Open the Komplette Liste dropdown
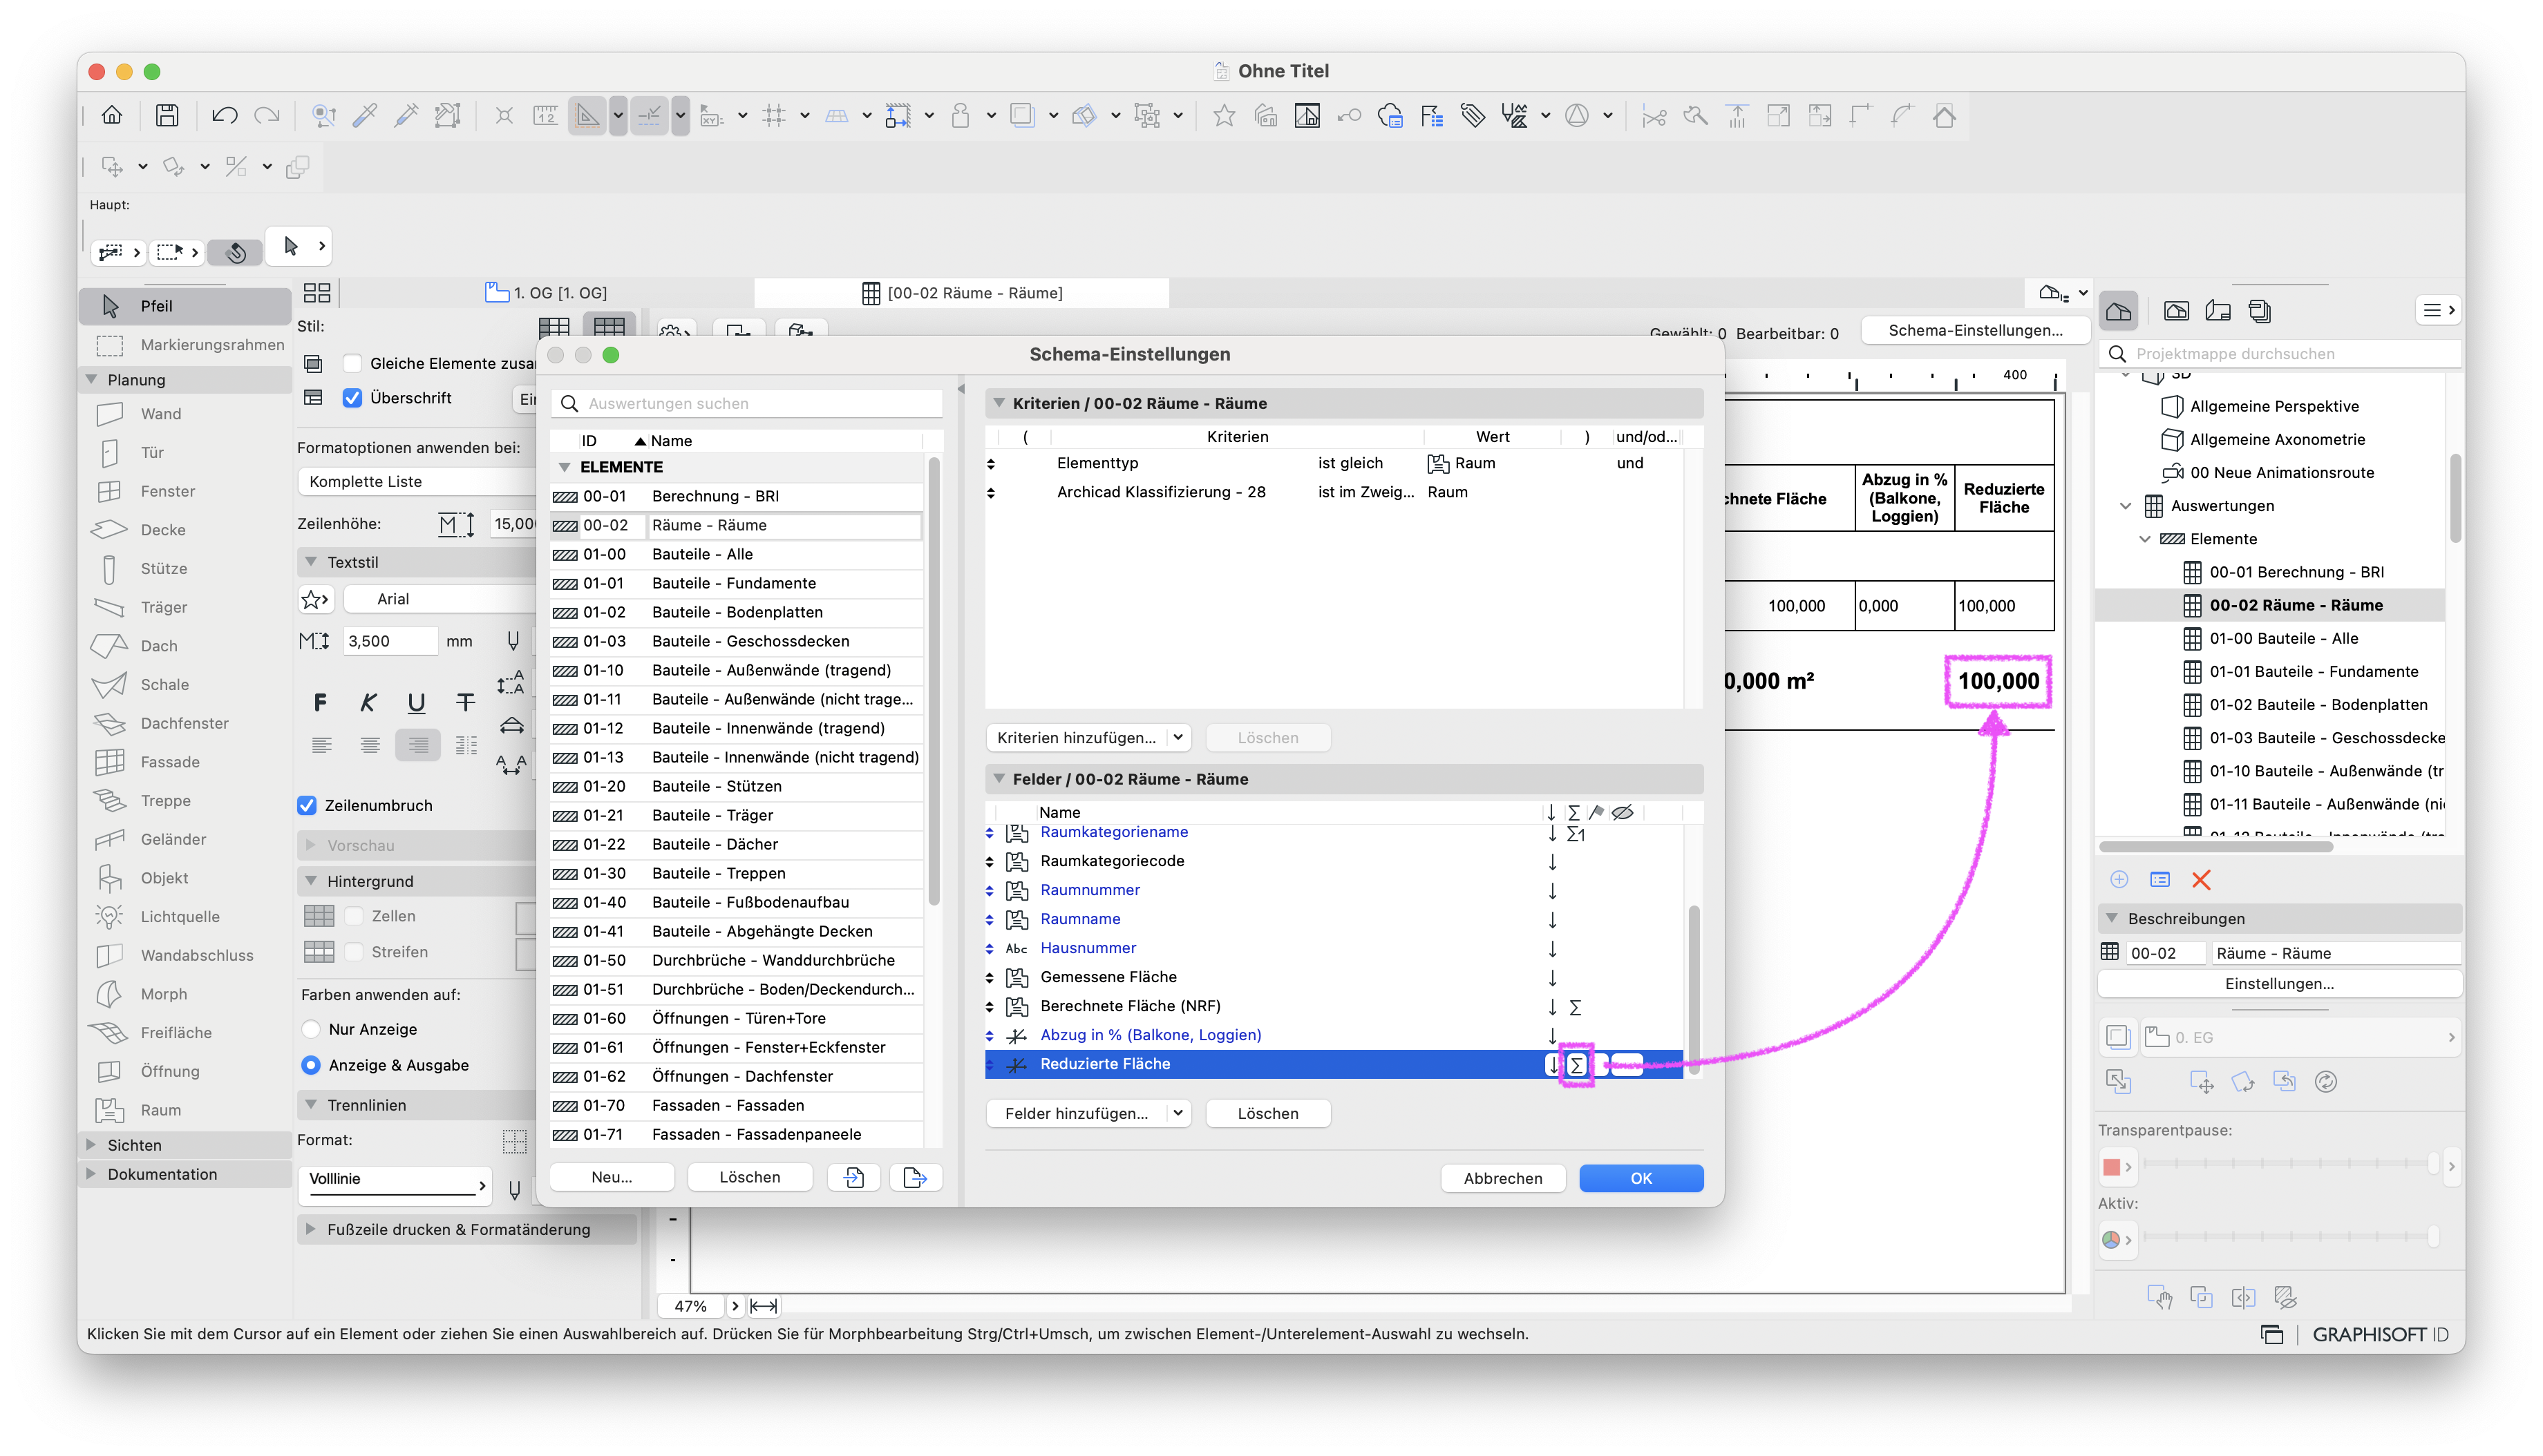The image size is (2543, 1456). pos(417,482)
